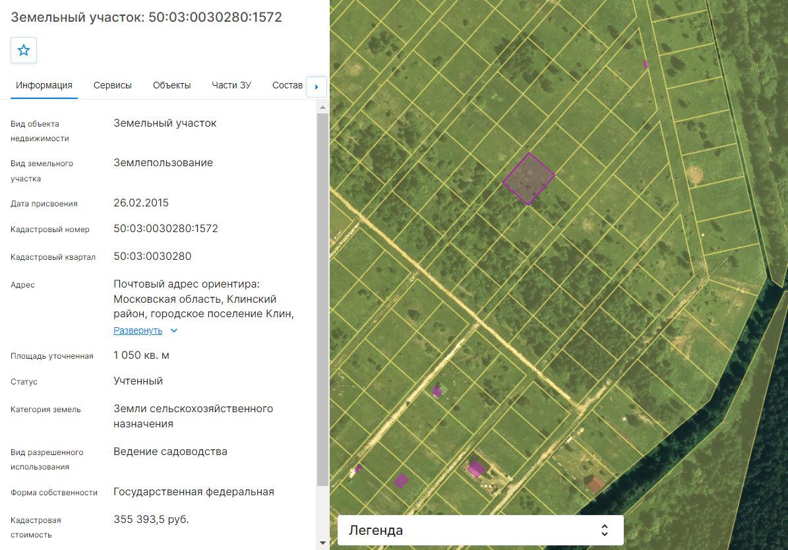Open the Объекты tab

172,86
